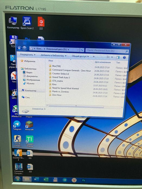142x189 pixels.
Task: Select Command Conquer Generals - Zero Hour folder
Action: tap(70, 70)
